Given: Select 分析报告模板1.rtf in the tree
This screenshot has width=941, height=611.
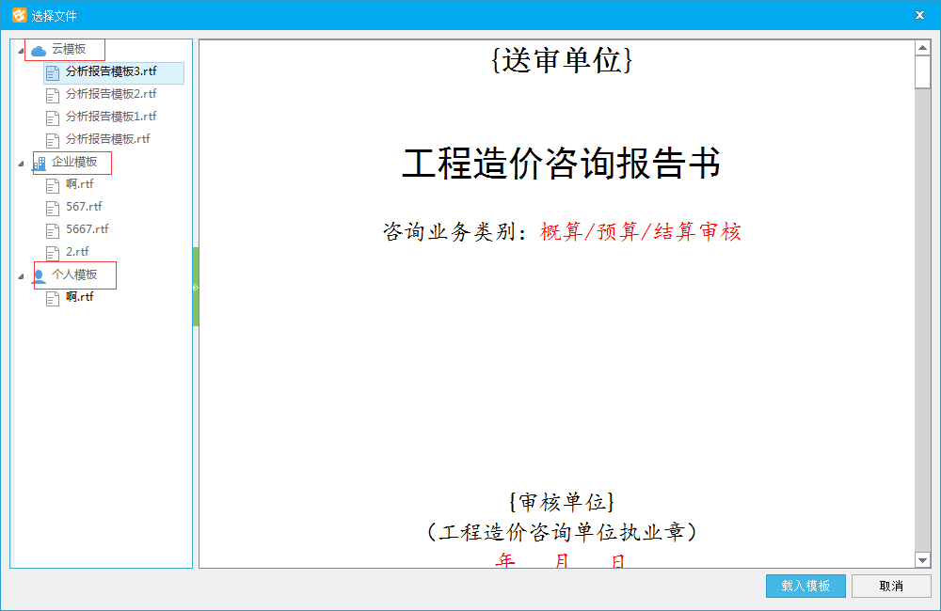Looking at the screenshot, I should pyautogui.click(x=110, y=117).
